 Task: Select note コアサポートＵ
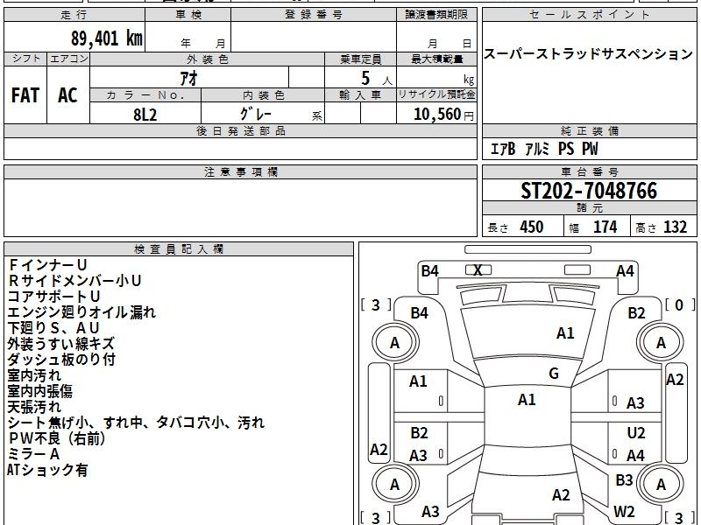coord(54,297)
